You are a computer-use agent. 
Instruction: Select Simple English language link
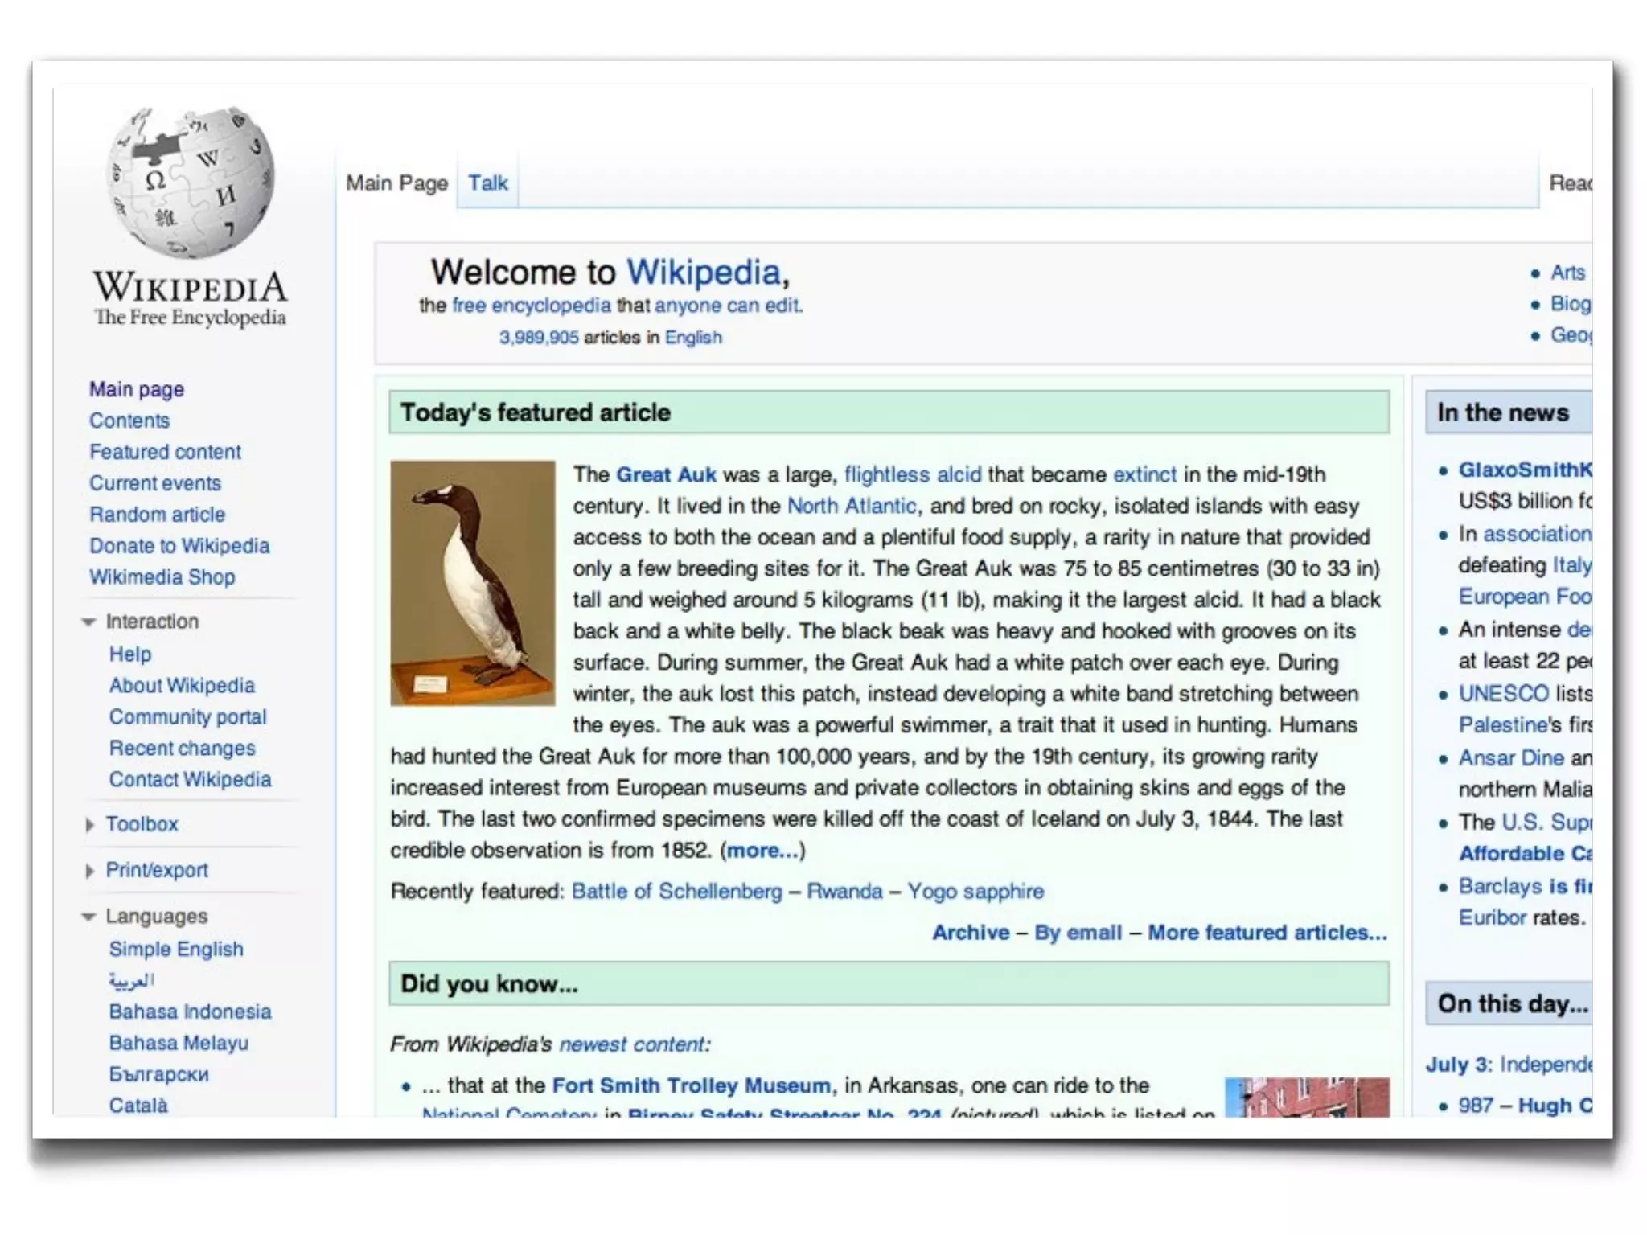176,950
